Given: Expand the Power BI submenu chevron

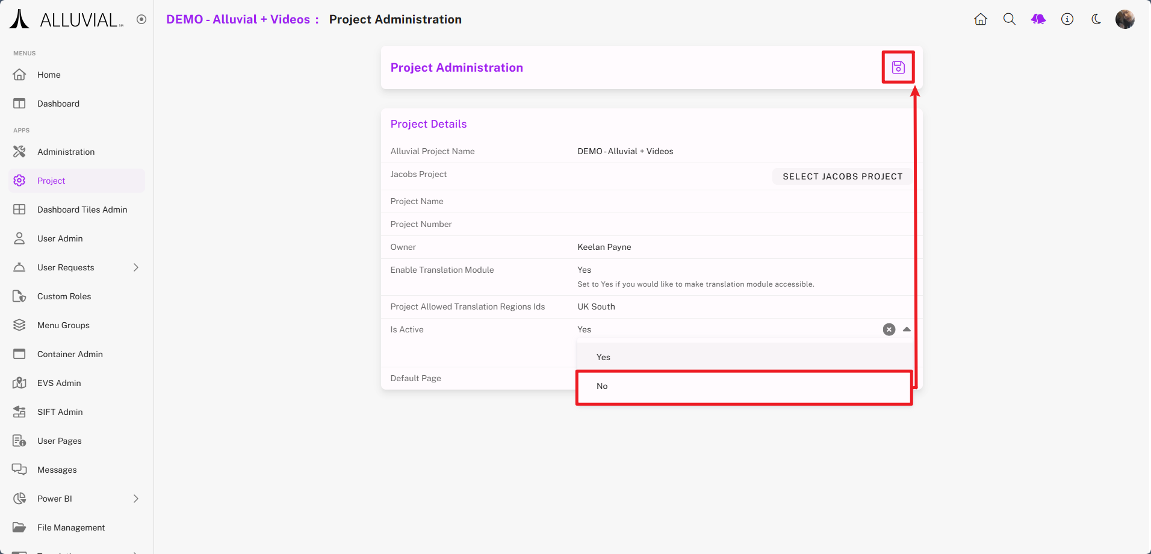Looking at the screenshot, I should tap(136, 499).
